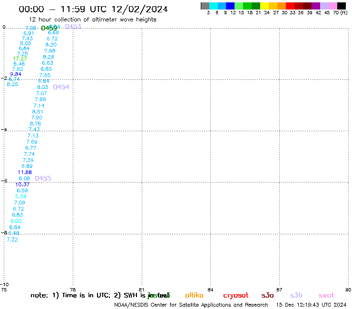Click the wave height value 8.03
352x309 pixels.
click(42, 87)
